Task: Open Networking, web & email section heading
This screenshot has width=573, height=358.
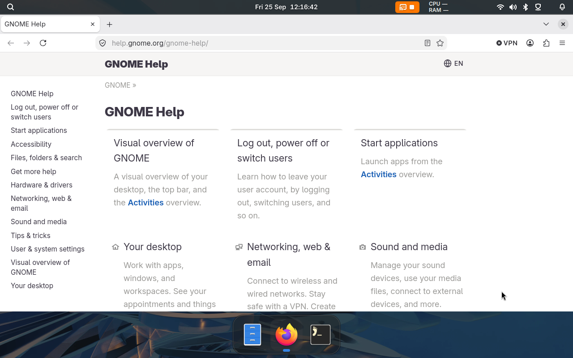Action: (x=289, y=255)
